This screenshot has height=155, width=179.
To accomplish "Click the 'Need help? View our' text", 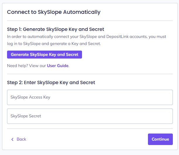I will click(x=26, y=66).
